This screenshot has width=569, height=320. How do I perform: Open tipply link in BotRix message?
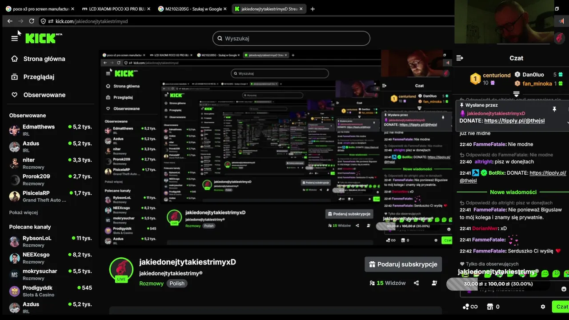click(513, 177)
